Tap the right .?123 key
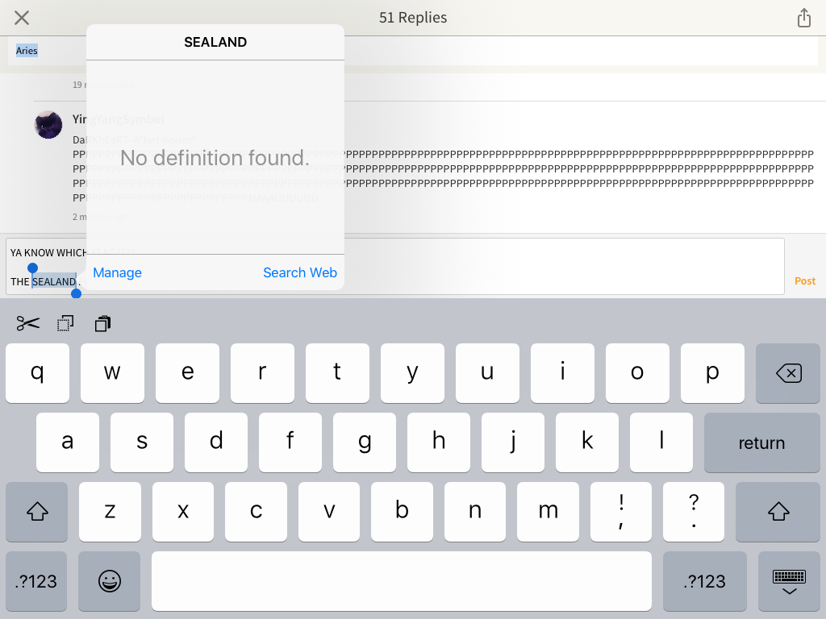Viewport: 826px width, 619px height. point(705,581)
